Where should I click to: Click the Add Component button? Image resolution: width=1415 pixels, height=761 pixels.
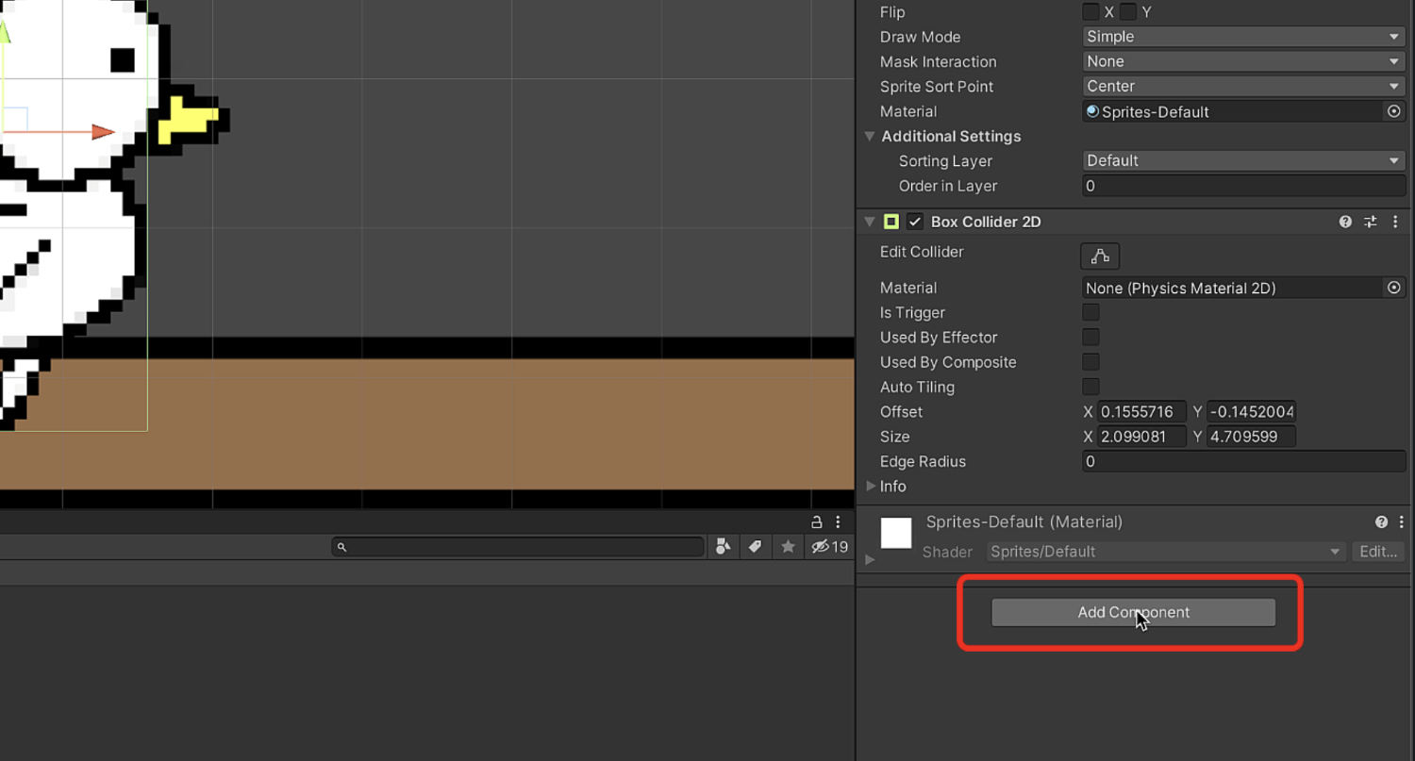click(x=1133, y=612)
